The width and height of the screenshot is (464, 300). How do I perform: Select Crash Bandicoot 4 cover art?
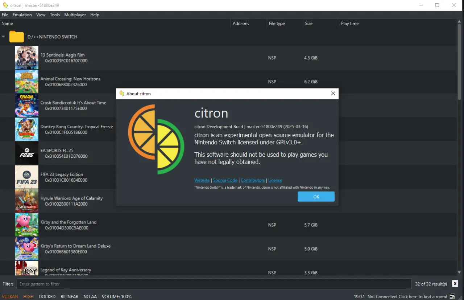pyautogui.click(x=27, y=106)
